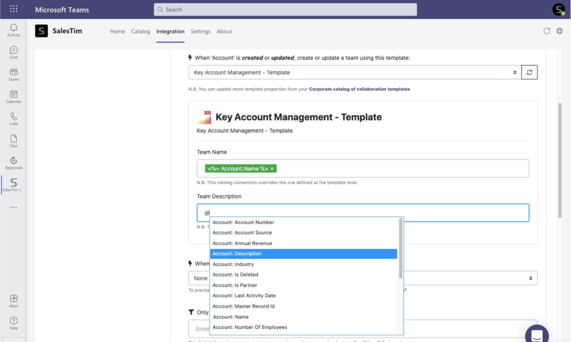Select Account: Industry suggestion

pyautogui.click(x=303, y=264)
